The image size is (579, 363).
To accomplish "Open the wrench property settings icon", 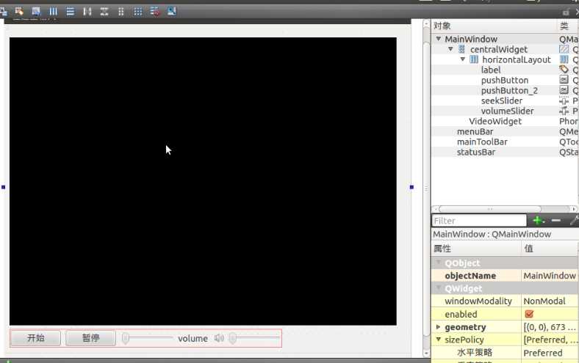I will point(574,221).
